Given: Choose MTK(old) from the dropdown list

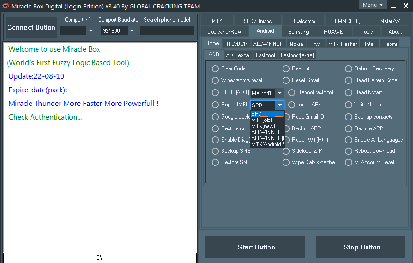Looking at the screenshot, I should pos(268,120).
